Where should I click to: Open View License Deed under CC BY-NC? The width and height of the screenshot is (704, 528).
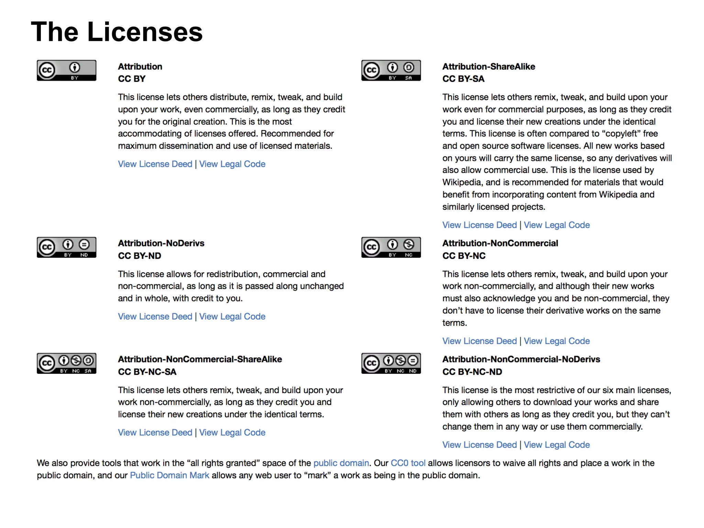(480, 341)
